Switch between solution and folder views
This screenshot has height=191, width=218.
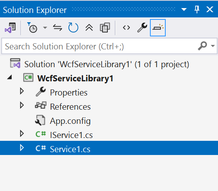[x=10, y=28]
